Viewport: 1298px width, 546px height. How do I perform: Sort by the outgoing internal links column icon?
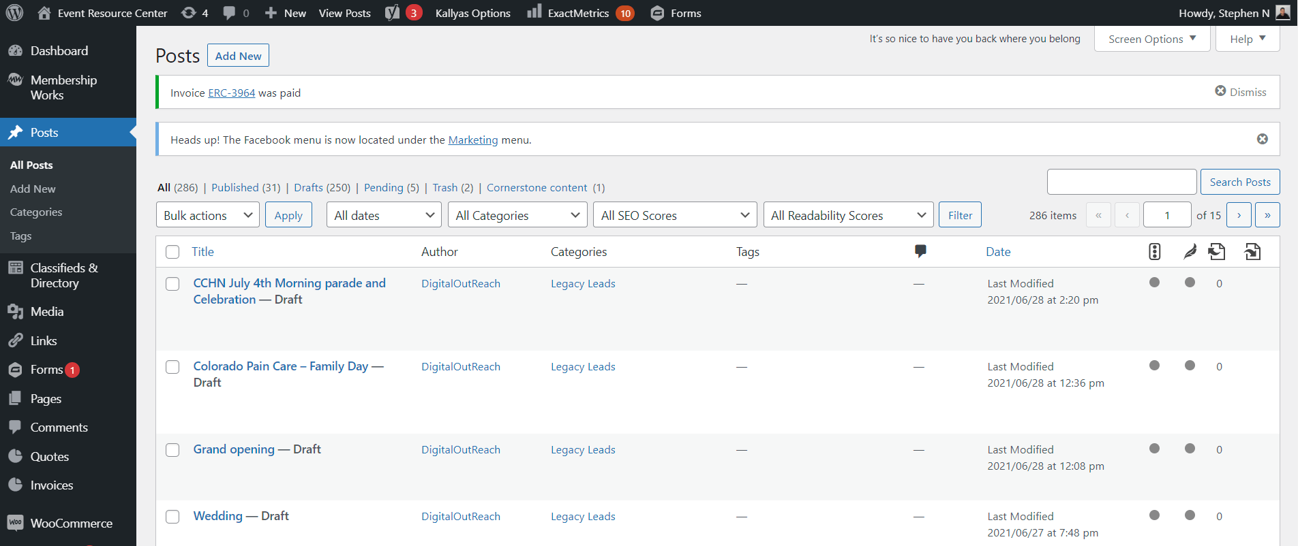(x=1217, y=252)
